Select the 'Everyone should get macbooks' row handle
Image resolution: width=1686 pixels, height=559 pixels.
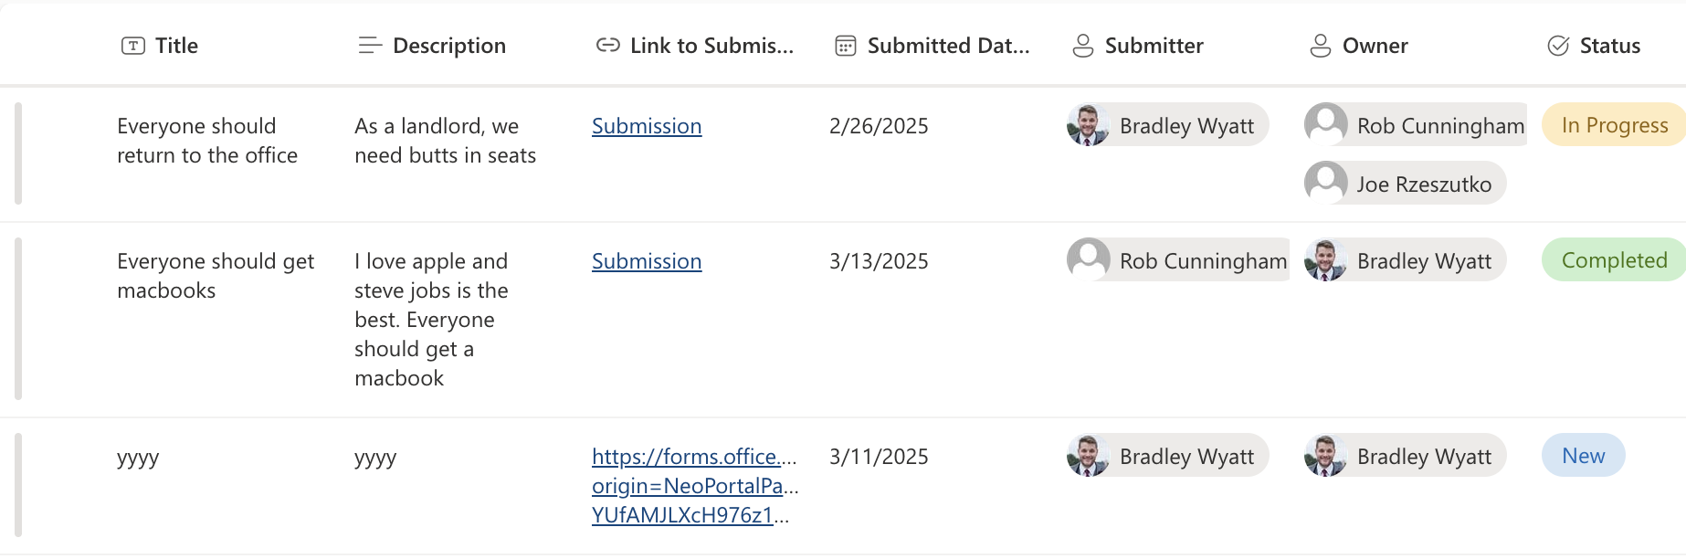point(18,319)
